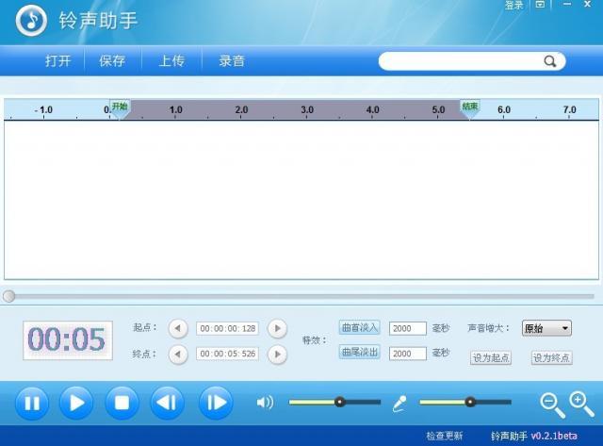603x446 pixels.
Task: Click the version text 铃声助手 v0.2.1beta
Action: coord(534,436)
